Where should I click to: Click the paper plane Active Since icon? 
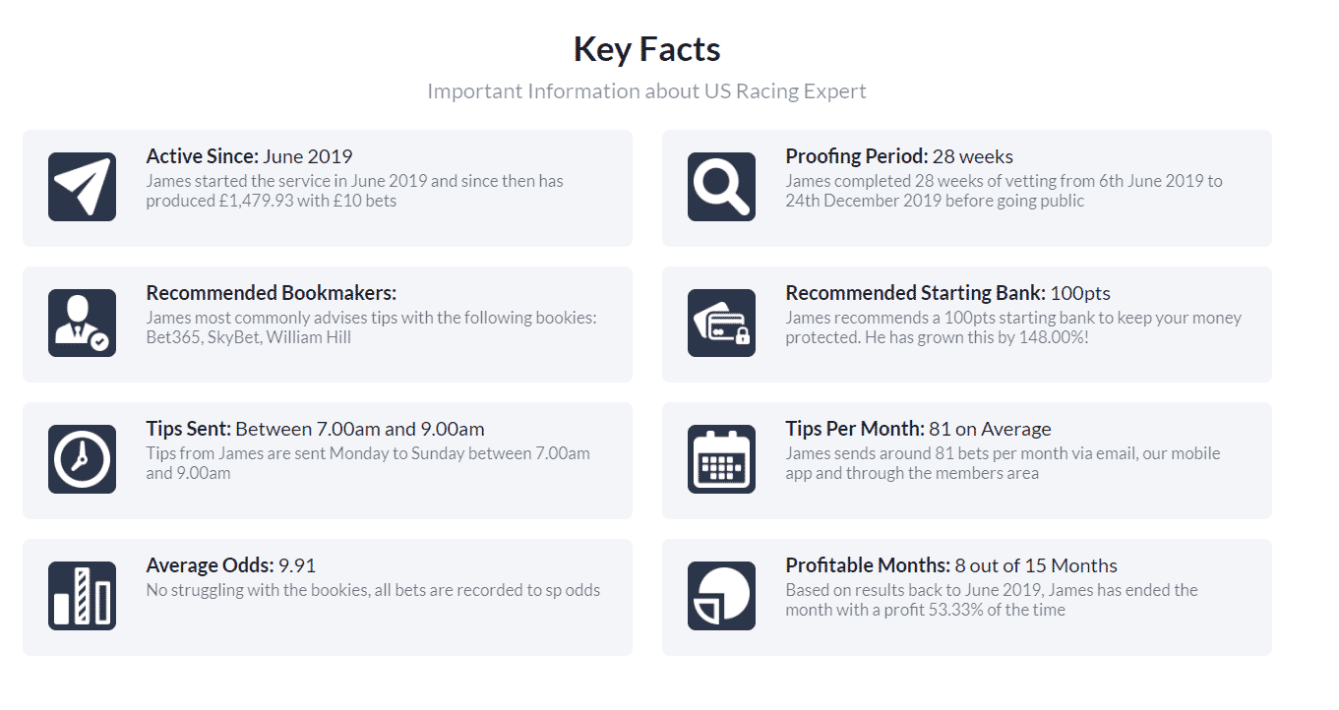click(82, 187)
